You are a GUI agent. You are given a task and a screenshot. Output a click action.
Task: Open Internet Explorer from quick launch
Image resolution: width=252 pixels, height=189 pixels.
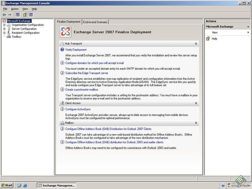(25, 186)
